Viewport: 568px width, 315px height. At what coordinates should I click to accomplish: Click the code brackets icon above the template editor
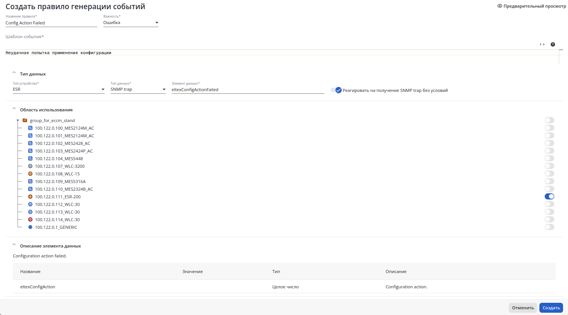[542, 45]
